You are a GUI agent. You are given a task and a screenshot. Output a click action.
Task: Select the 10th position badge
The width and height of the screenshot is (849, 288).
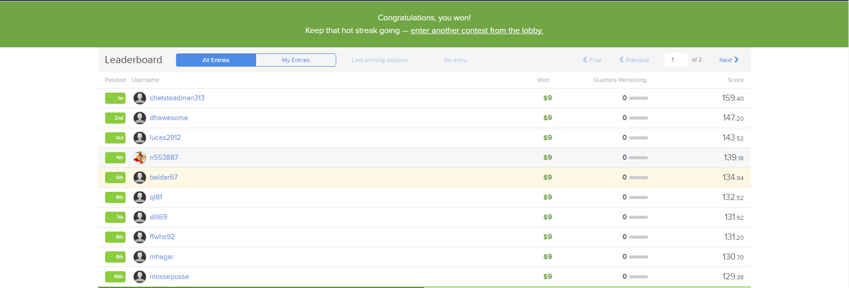[115, 277]
